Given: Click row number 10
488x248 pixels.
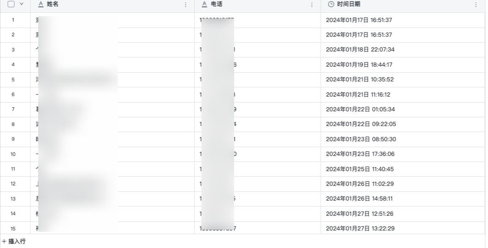Looking at the screenshot, I should [x=13, y=154].
